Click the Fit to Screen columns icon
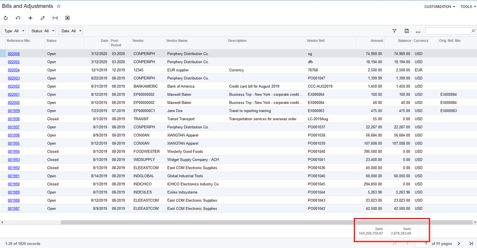 [55, 18]
